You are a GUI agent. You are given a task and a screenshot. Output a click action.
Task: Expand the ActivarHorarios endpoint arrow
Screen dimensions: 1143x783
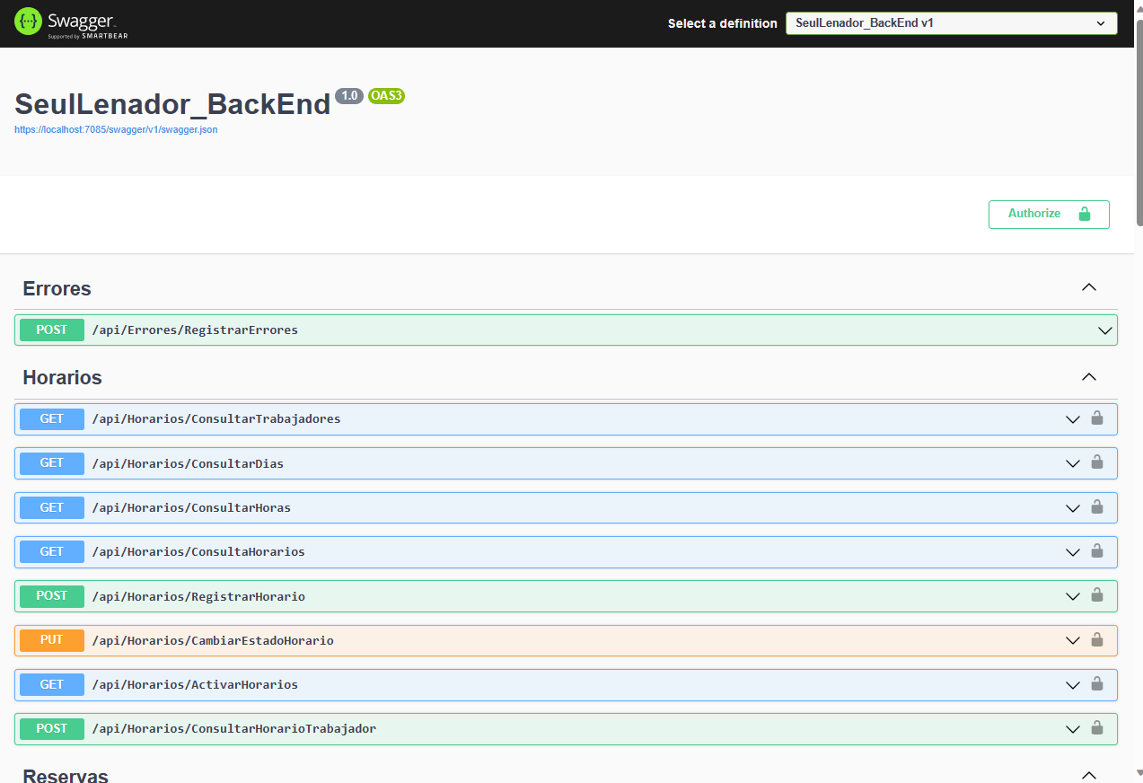point(1073,685)
